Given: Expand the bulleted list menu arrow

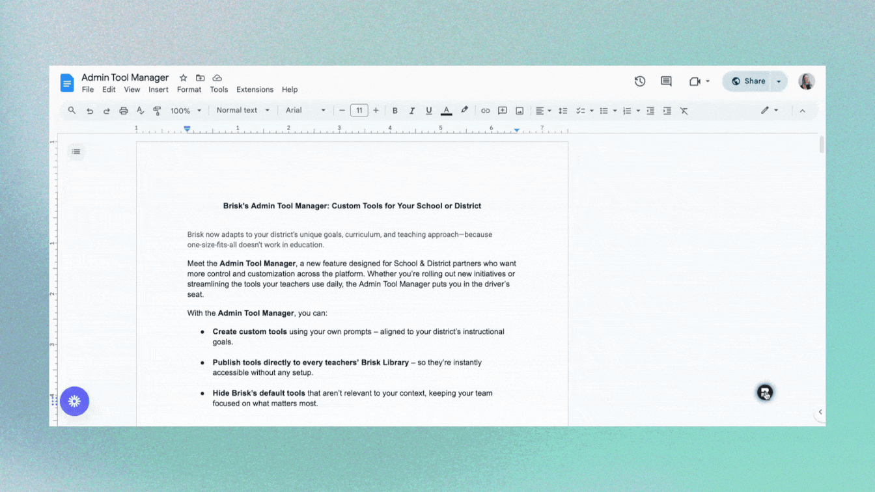Looking at the screenshot, I should (x=615, y=111).
